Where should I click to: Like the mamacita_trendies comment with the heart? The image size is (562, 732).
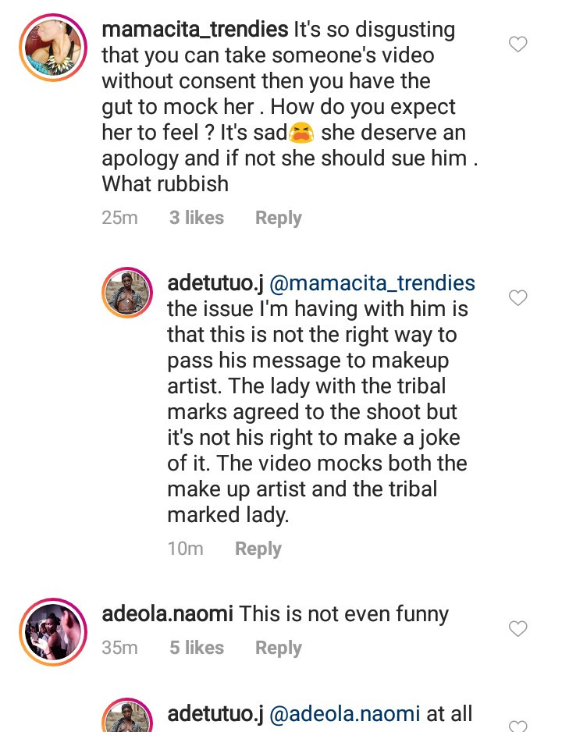(518, 44)
